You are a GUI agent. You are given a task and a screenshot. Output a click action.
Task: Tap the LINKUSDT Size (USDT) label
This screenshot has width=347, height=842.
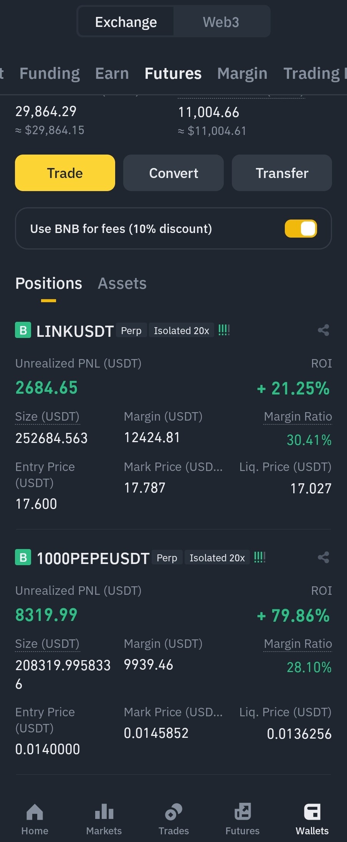[x=47, y=416]
